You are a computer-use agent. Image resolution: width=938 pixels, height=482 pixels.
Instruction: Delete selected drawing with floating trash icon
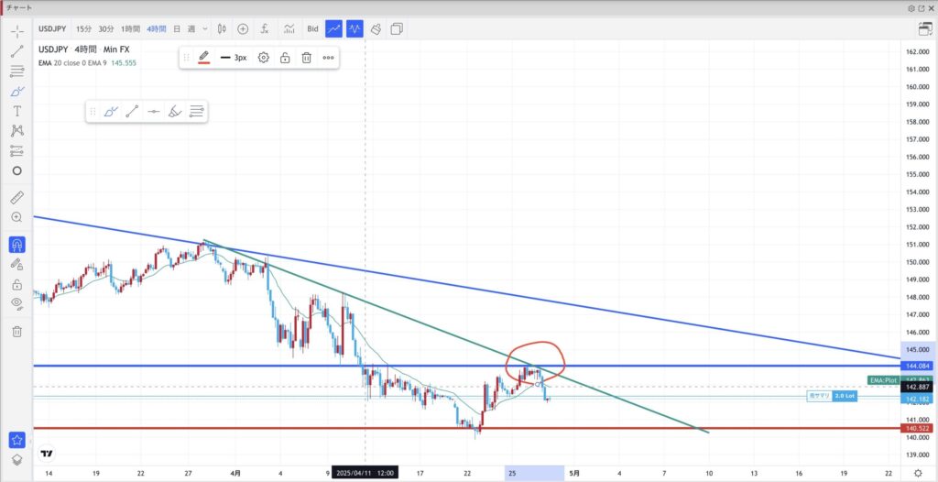click(306, 58)
